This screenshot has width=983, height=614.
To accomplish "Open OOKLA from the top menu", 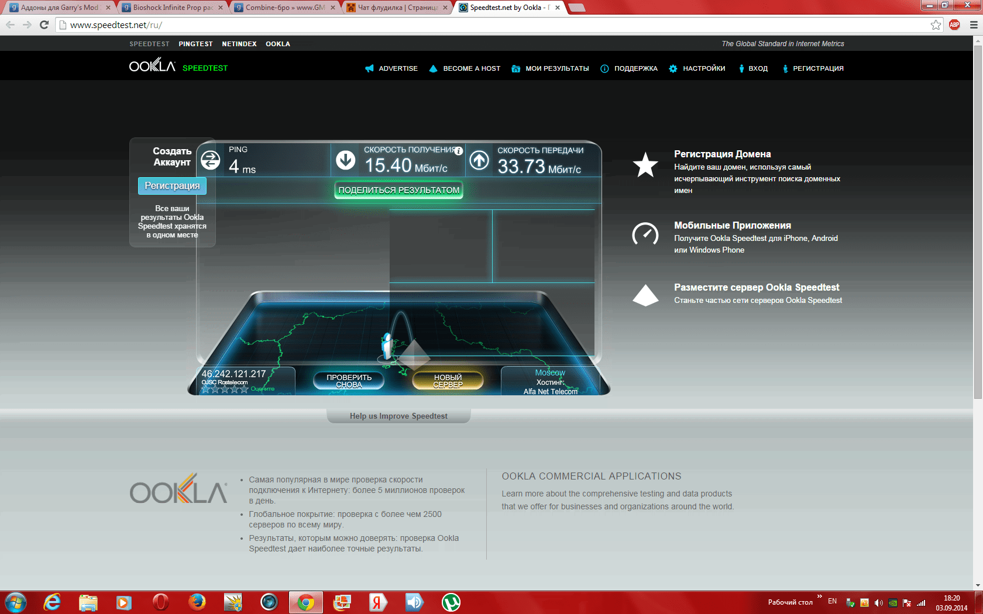I will point(278,44).
